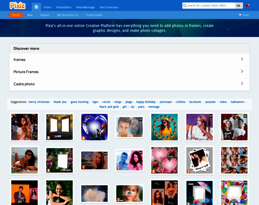Viewport: 259px width, 205px height.
Task: Click the paris suggestion
Action: tap(141, 107)
